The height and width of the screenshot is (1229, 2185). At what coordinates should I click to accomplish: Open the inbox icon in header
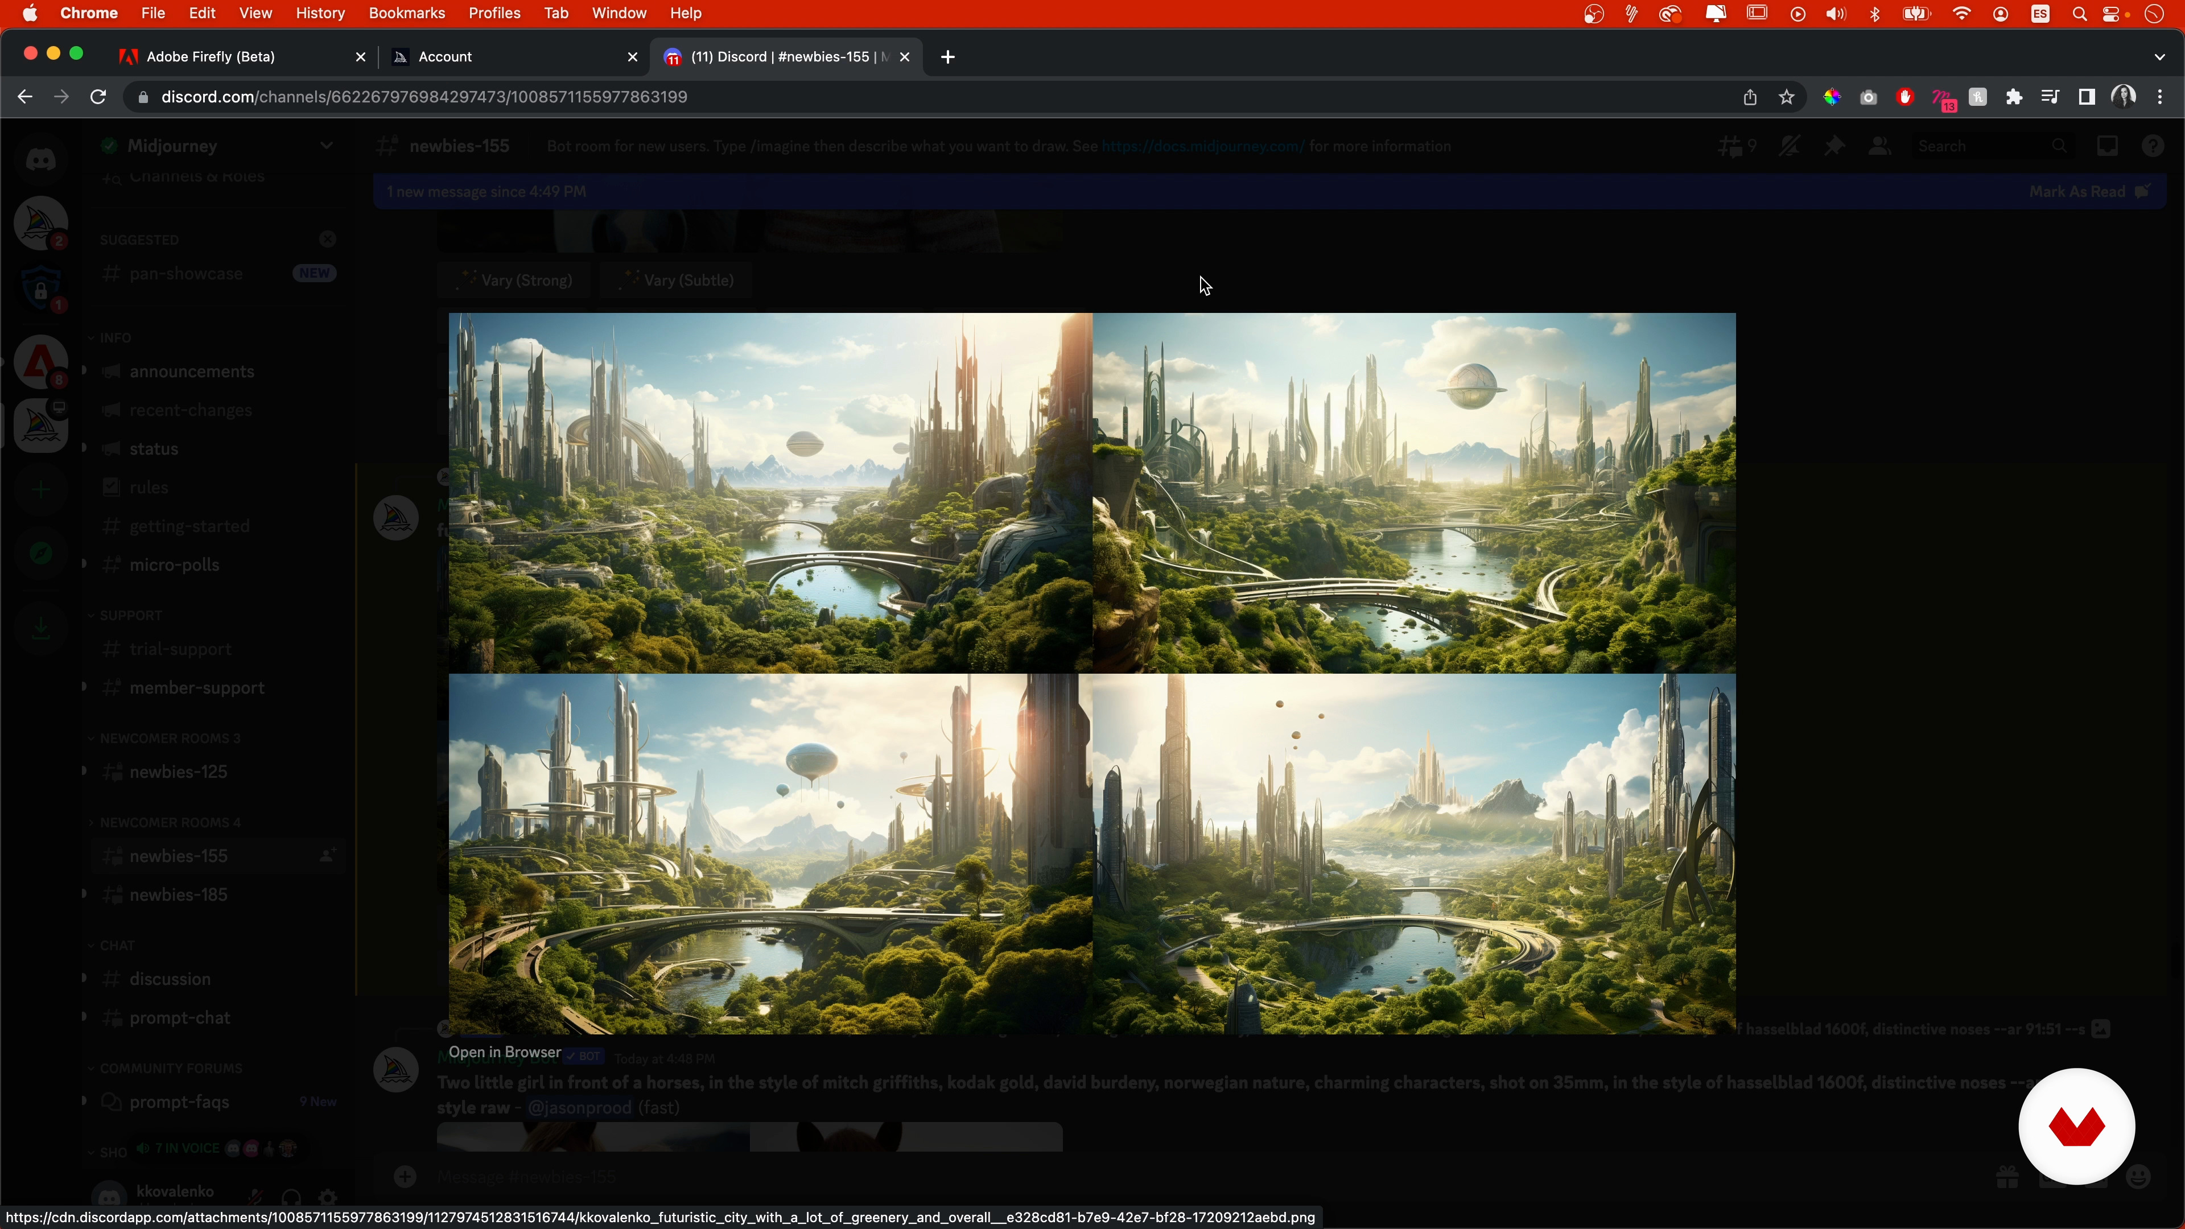tap(2108, 146)
